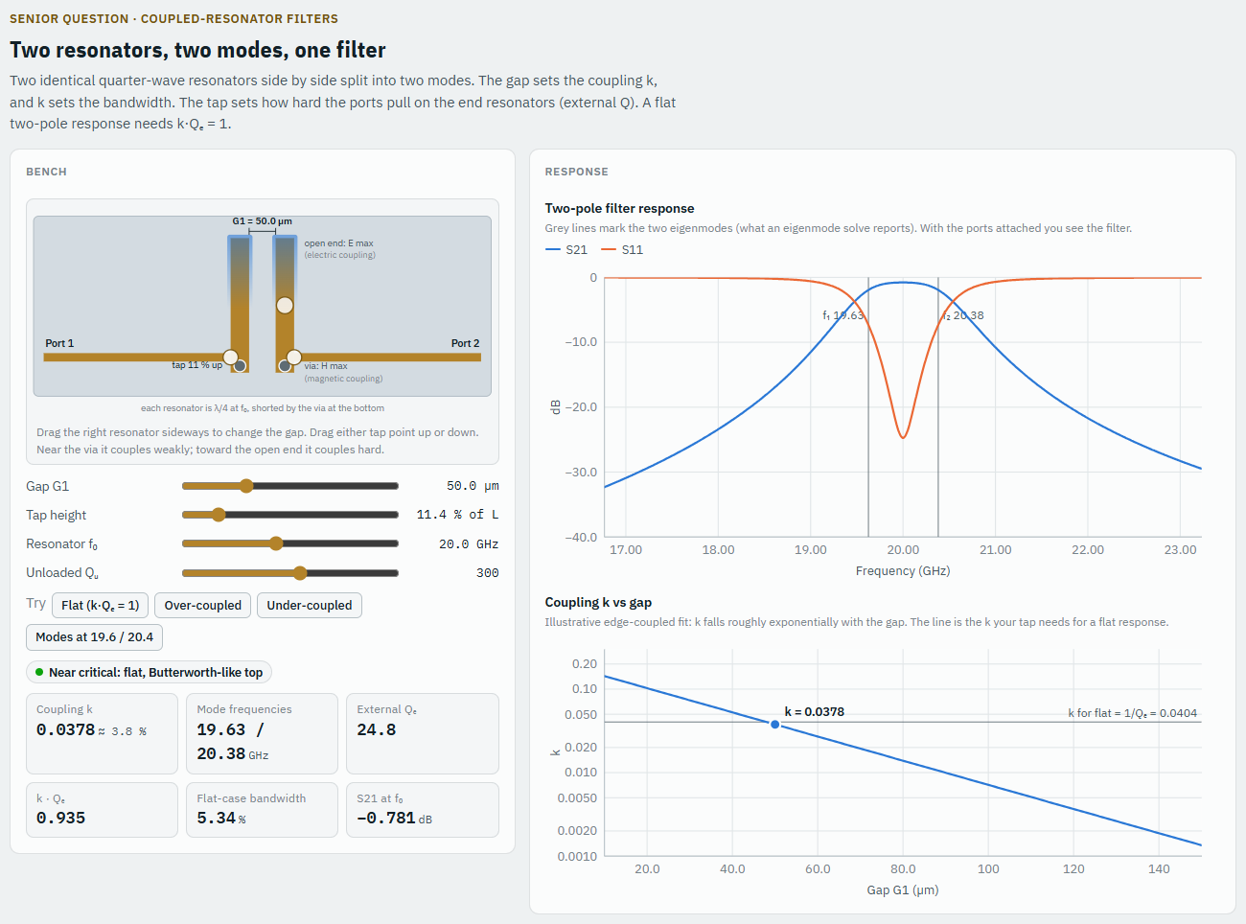
Task: Select the right resonator gap drag handle
Action: (x=285, y=305)
